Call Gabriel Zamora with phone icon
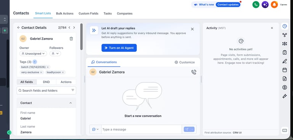Image resolution: width=293 pixels, height=140 pixels. click(194, 72)
